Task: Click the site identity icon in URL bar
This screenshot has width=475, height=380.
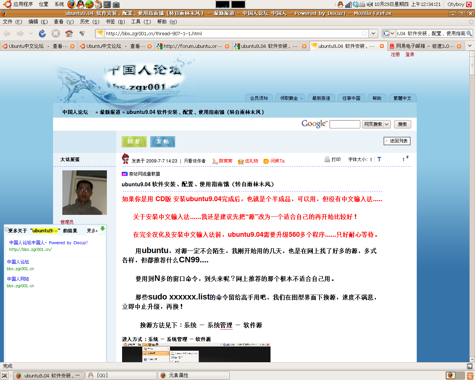Action: tap(100, 33)
